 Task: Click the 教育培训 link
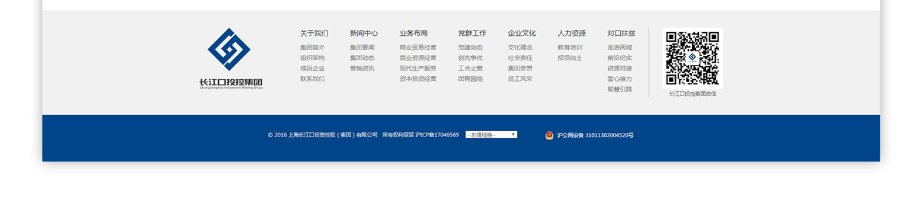point(570,48)
